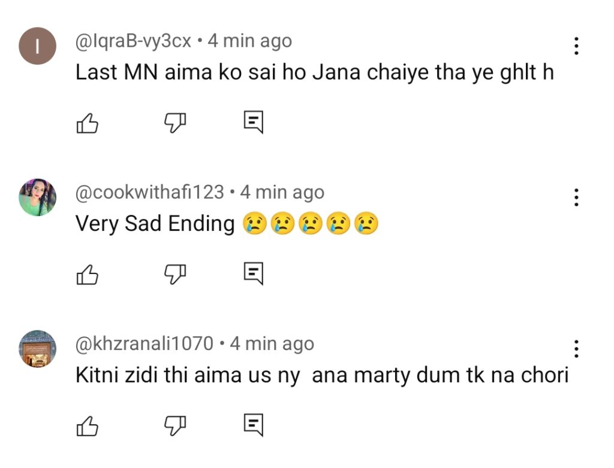Click the 'Kitni zidi thi aima' comment text
This screenshot has height=468, width=614.
(x=321, y=375)
